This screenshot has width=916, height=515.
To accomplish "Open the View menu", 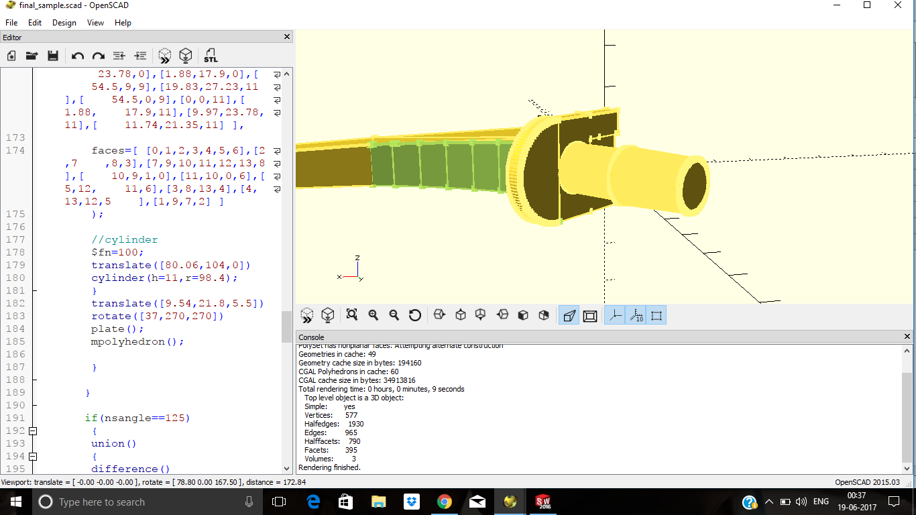I will 95,22.
